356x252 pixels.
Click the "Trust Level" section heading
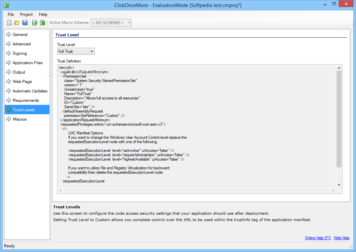coord(67,35)
